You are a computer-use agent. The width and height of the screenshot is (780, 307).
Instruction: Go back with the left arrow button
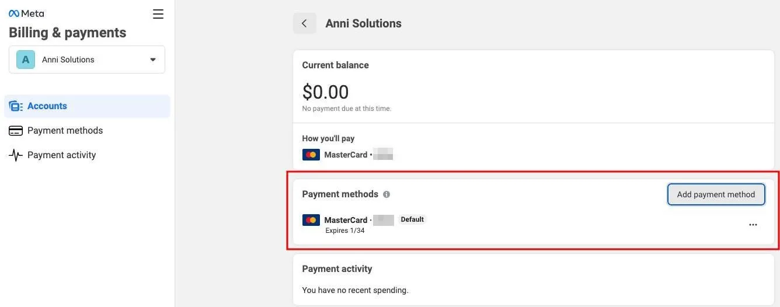coord(304,23)
